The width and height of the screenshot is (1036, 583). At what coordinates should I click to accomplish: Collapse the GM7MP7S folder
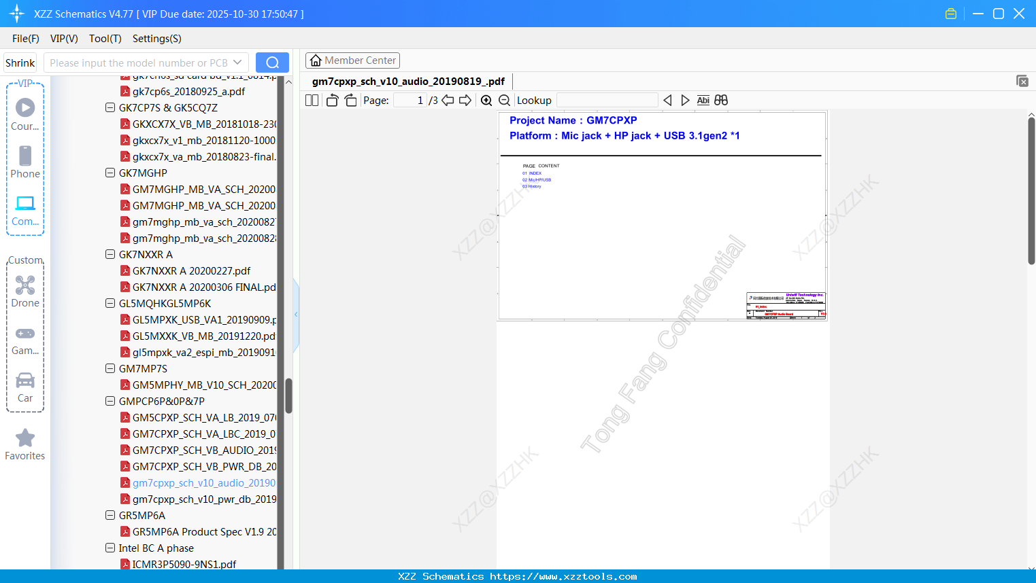point(110,368)
